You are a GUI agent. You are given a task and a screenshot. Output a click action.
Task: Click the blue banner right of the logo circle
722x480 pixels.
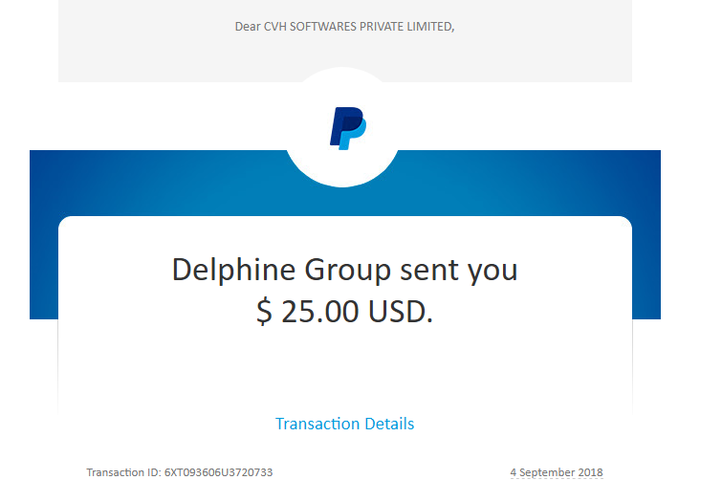[x=530, y=183]
